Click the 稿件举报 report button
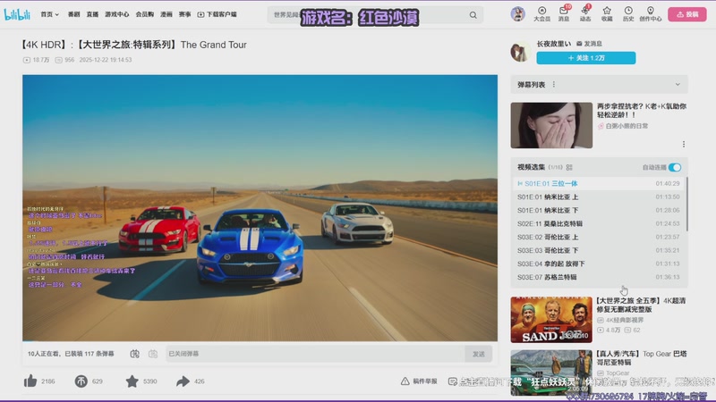The width and height of the screenshot is (716, 402). [419, 381]
